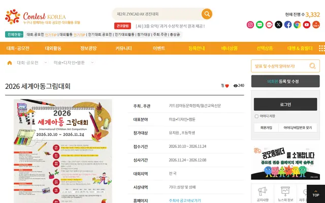Click the 비회원 등록 및 수정 button
This screenshot has width=325, height=203.
pyautogui.click(x=285, y=81)
